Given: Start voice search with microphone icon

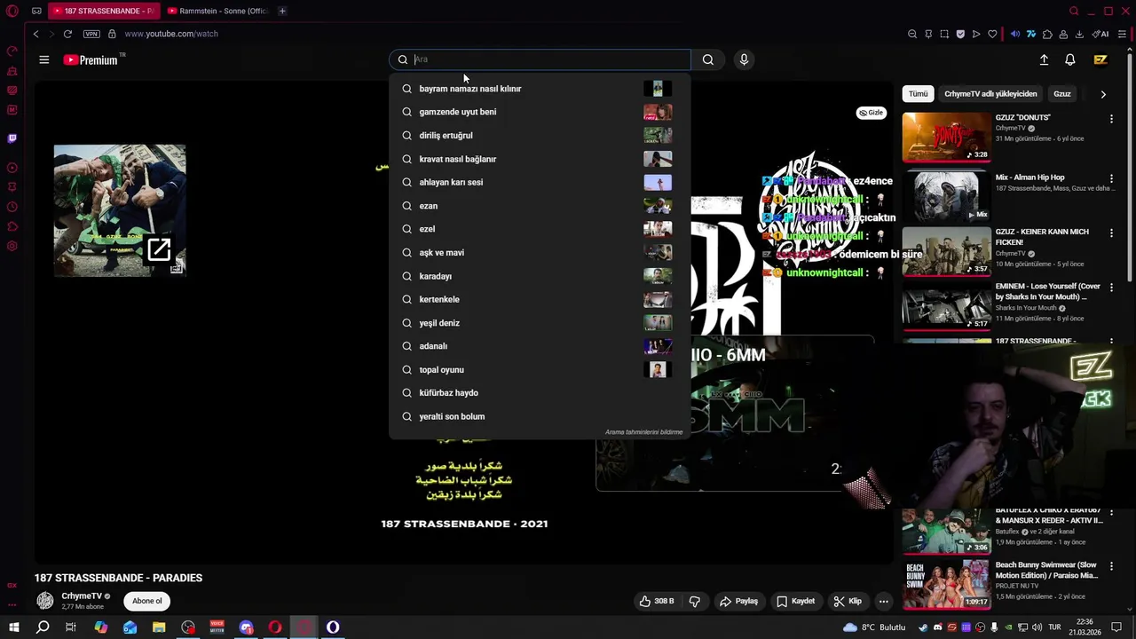Looking at the screenshot, I should pyautogui.click(x=744, y=59).
